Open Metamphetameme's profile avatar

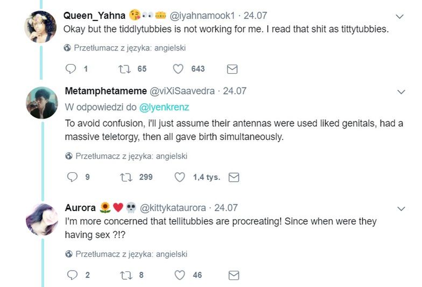click(41, 102)
